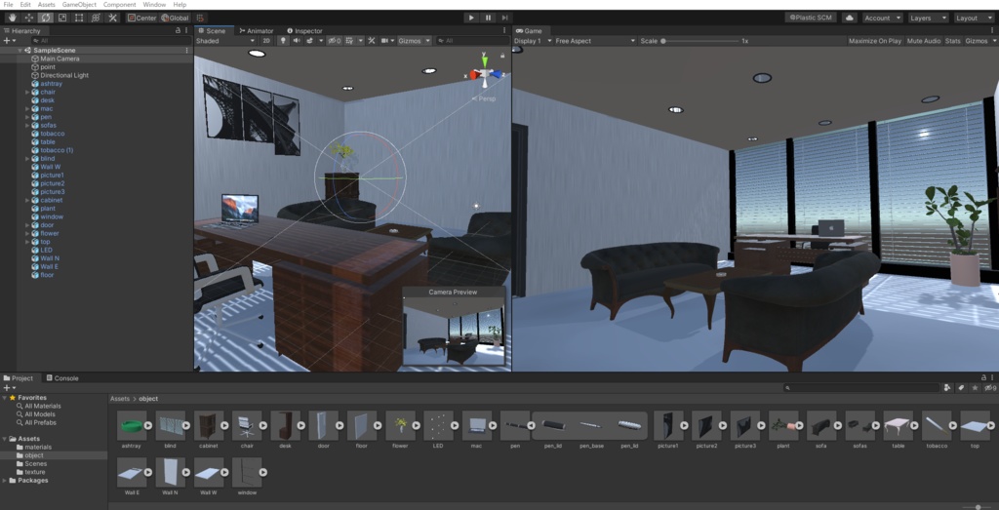Click the grid snapping icon

click(x=200, y=18)
